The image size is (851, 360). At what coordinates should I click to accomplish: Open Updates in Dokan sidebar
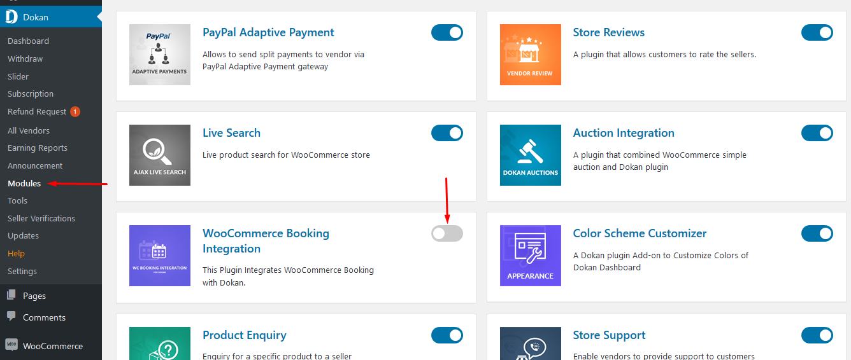coord(24,235)
